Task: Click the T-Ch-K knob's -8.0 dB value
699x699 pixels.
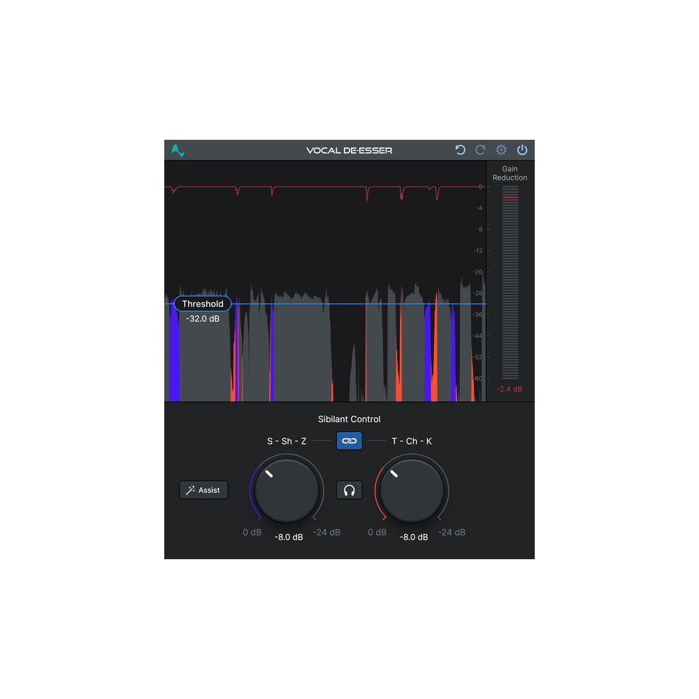Action: point(414,537)
